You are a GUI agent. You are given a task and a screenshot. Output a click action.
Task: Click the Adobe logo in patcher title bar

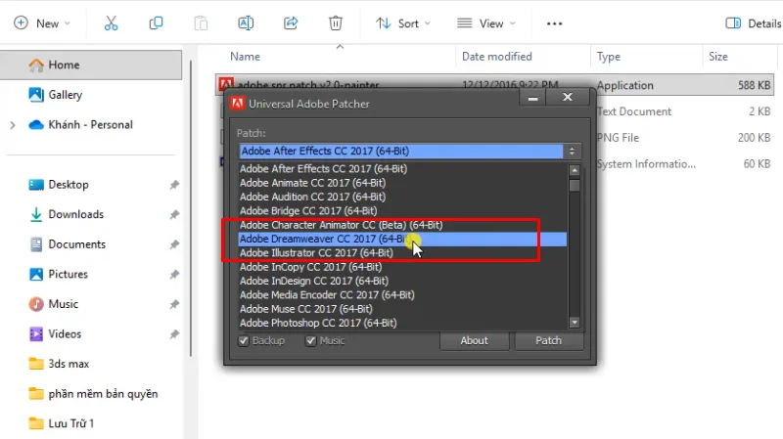click(238, 104)
